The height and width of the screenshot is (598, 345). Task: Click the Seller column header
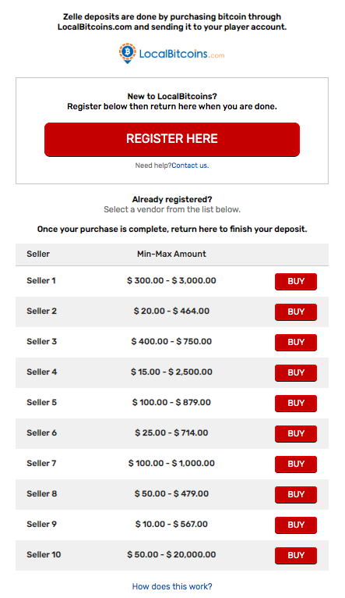point(38,254)
